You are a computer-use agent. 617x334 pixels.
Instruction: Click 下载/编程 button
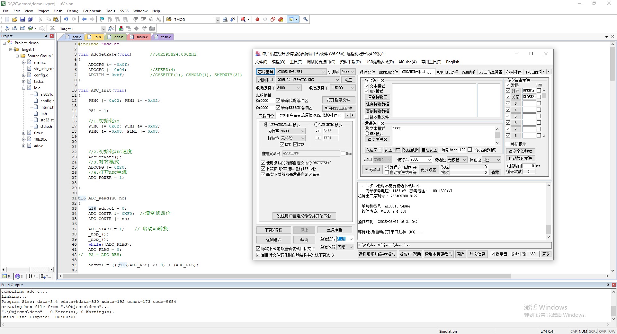click(x=273, y=230)
